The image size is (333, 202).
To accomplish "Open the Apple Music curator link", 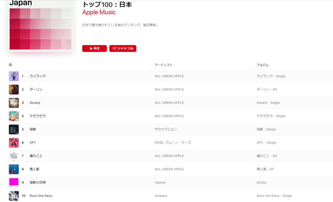I will tap(99, 12).
